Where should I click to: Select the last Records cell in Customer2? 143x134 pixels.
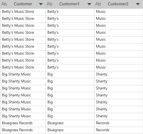pos(119,130)
